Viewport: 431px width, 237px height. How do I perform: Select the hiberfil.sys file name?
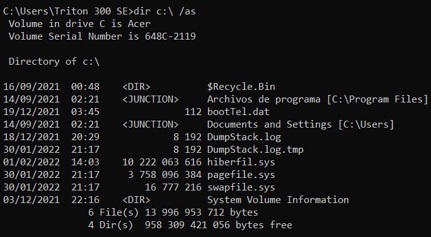[241, 162]
